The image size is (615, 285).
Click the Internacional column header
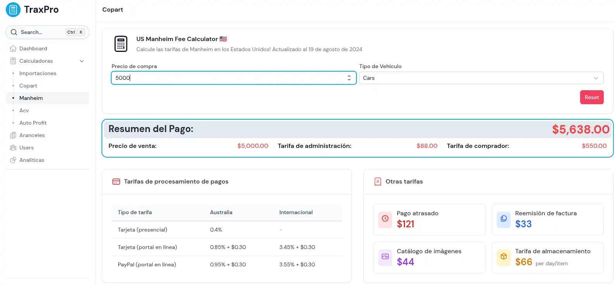click(x=296, y=212)
